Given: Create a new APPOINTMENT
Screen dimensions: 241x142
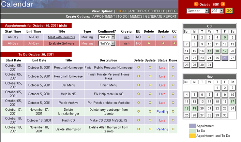Looking at the screenshot, I should (x=104, y=16).
